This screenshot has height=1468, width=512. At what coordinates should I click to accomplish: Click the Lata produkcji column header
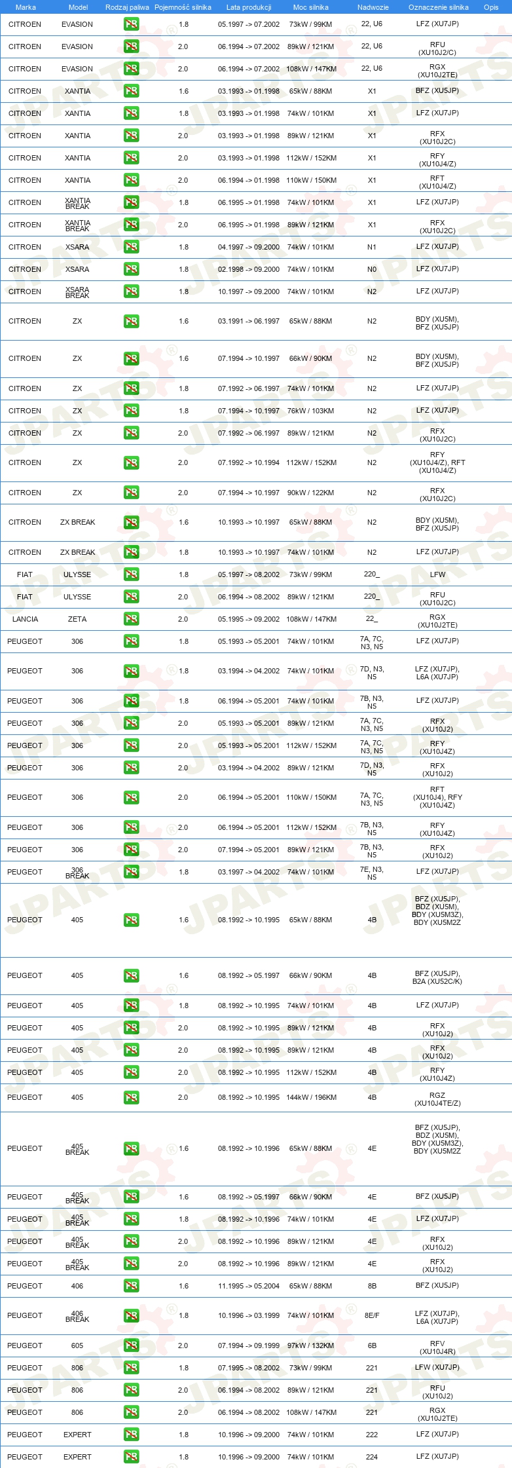tap(249, 7)
